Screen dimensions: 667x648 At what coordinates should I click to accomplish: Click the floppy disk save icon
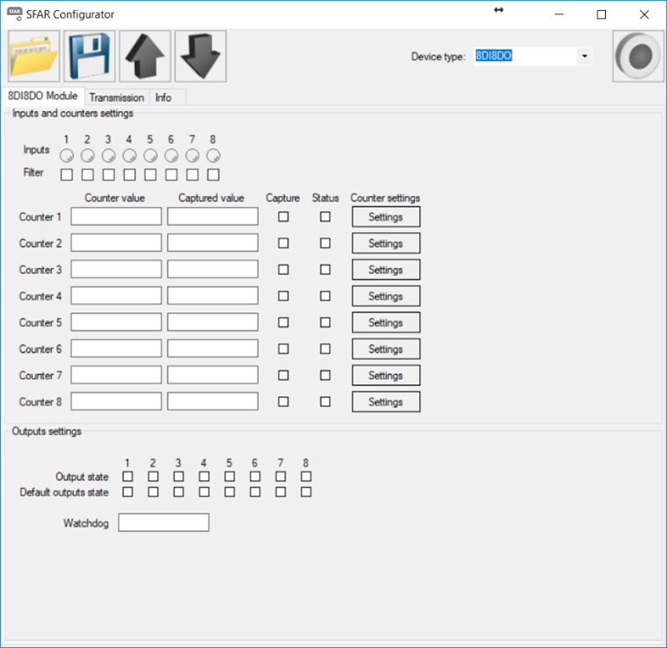coord(89,56)
